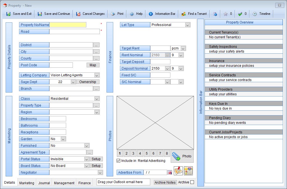Screen dimensions: 287x189
Task: Select photo slot 1
Action: pos(120,153)
